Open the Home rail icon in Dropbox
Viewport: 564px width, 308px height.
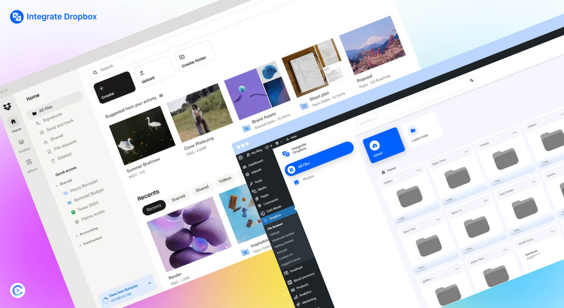[13, 122]
